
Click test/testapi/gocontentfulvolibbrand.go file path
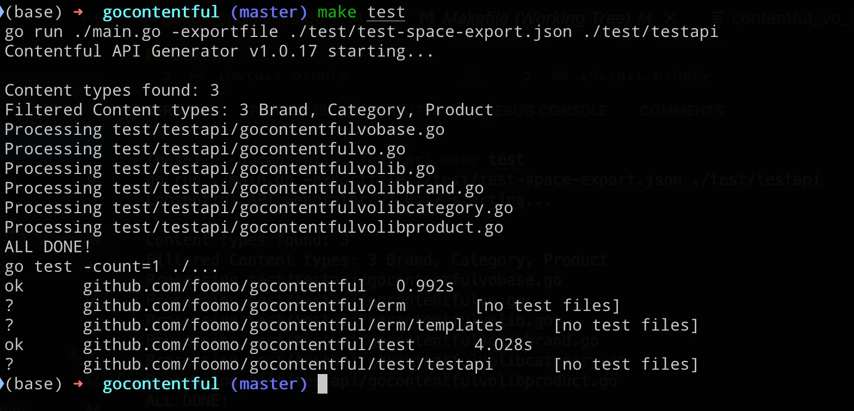[x=298, y=188]
